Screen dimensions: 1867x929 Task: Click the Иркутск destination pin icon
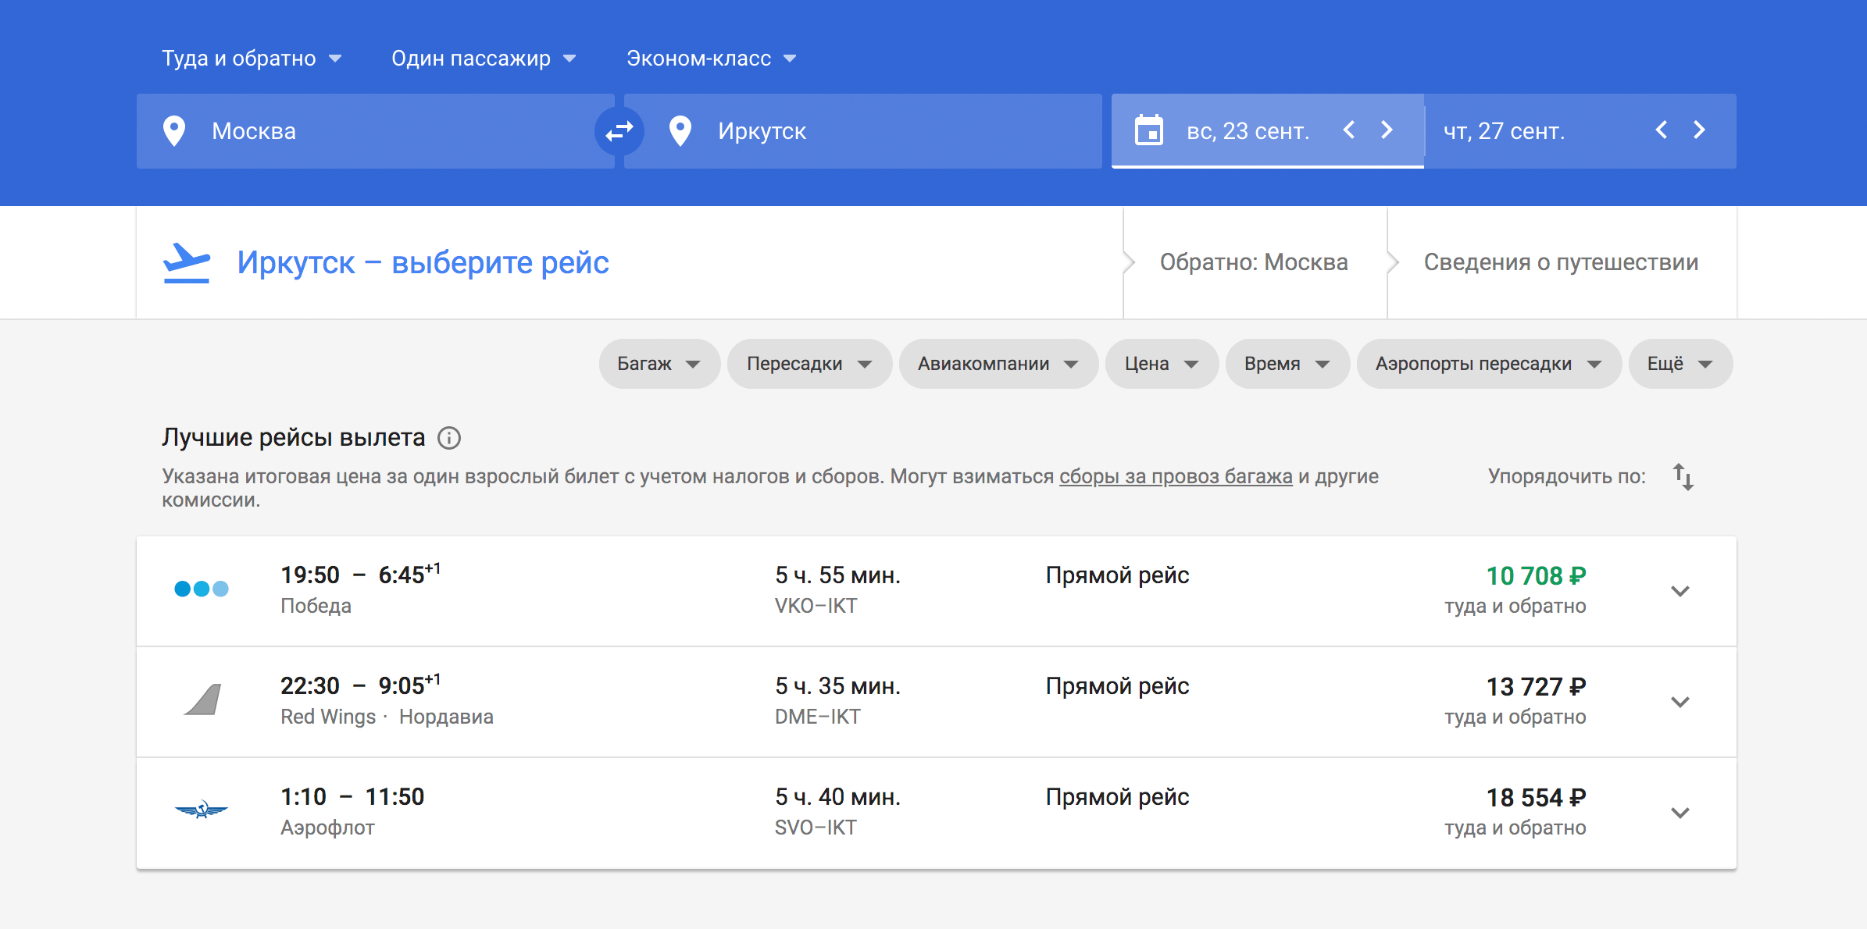680,131
